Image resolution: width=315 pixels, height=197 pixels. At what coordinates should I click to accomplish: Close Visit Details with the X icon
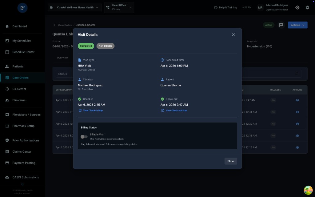(233, 35)
